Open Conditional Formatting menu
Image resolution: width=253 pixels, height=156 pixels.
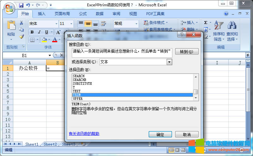[156, 22]
